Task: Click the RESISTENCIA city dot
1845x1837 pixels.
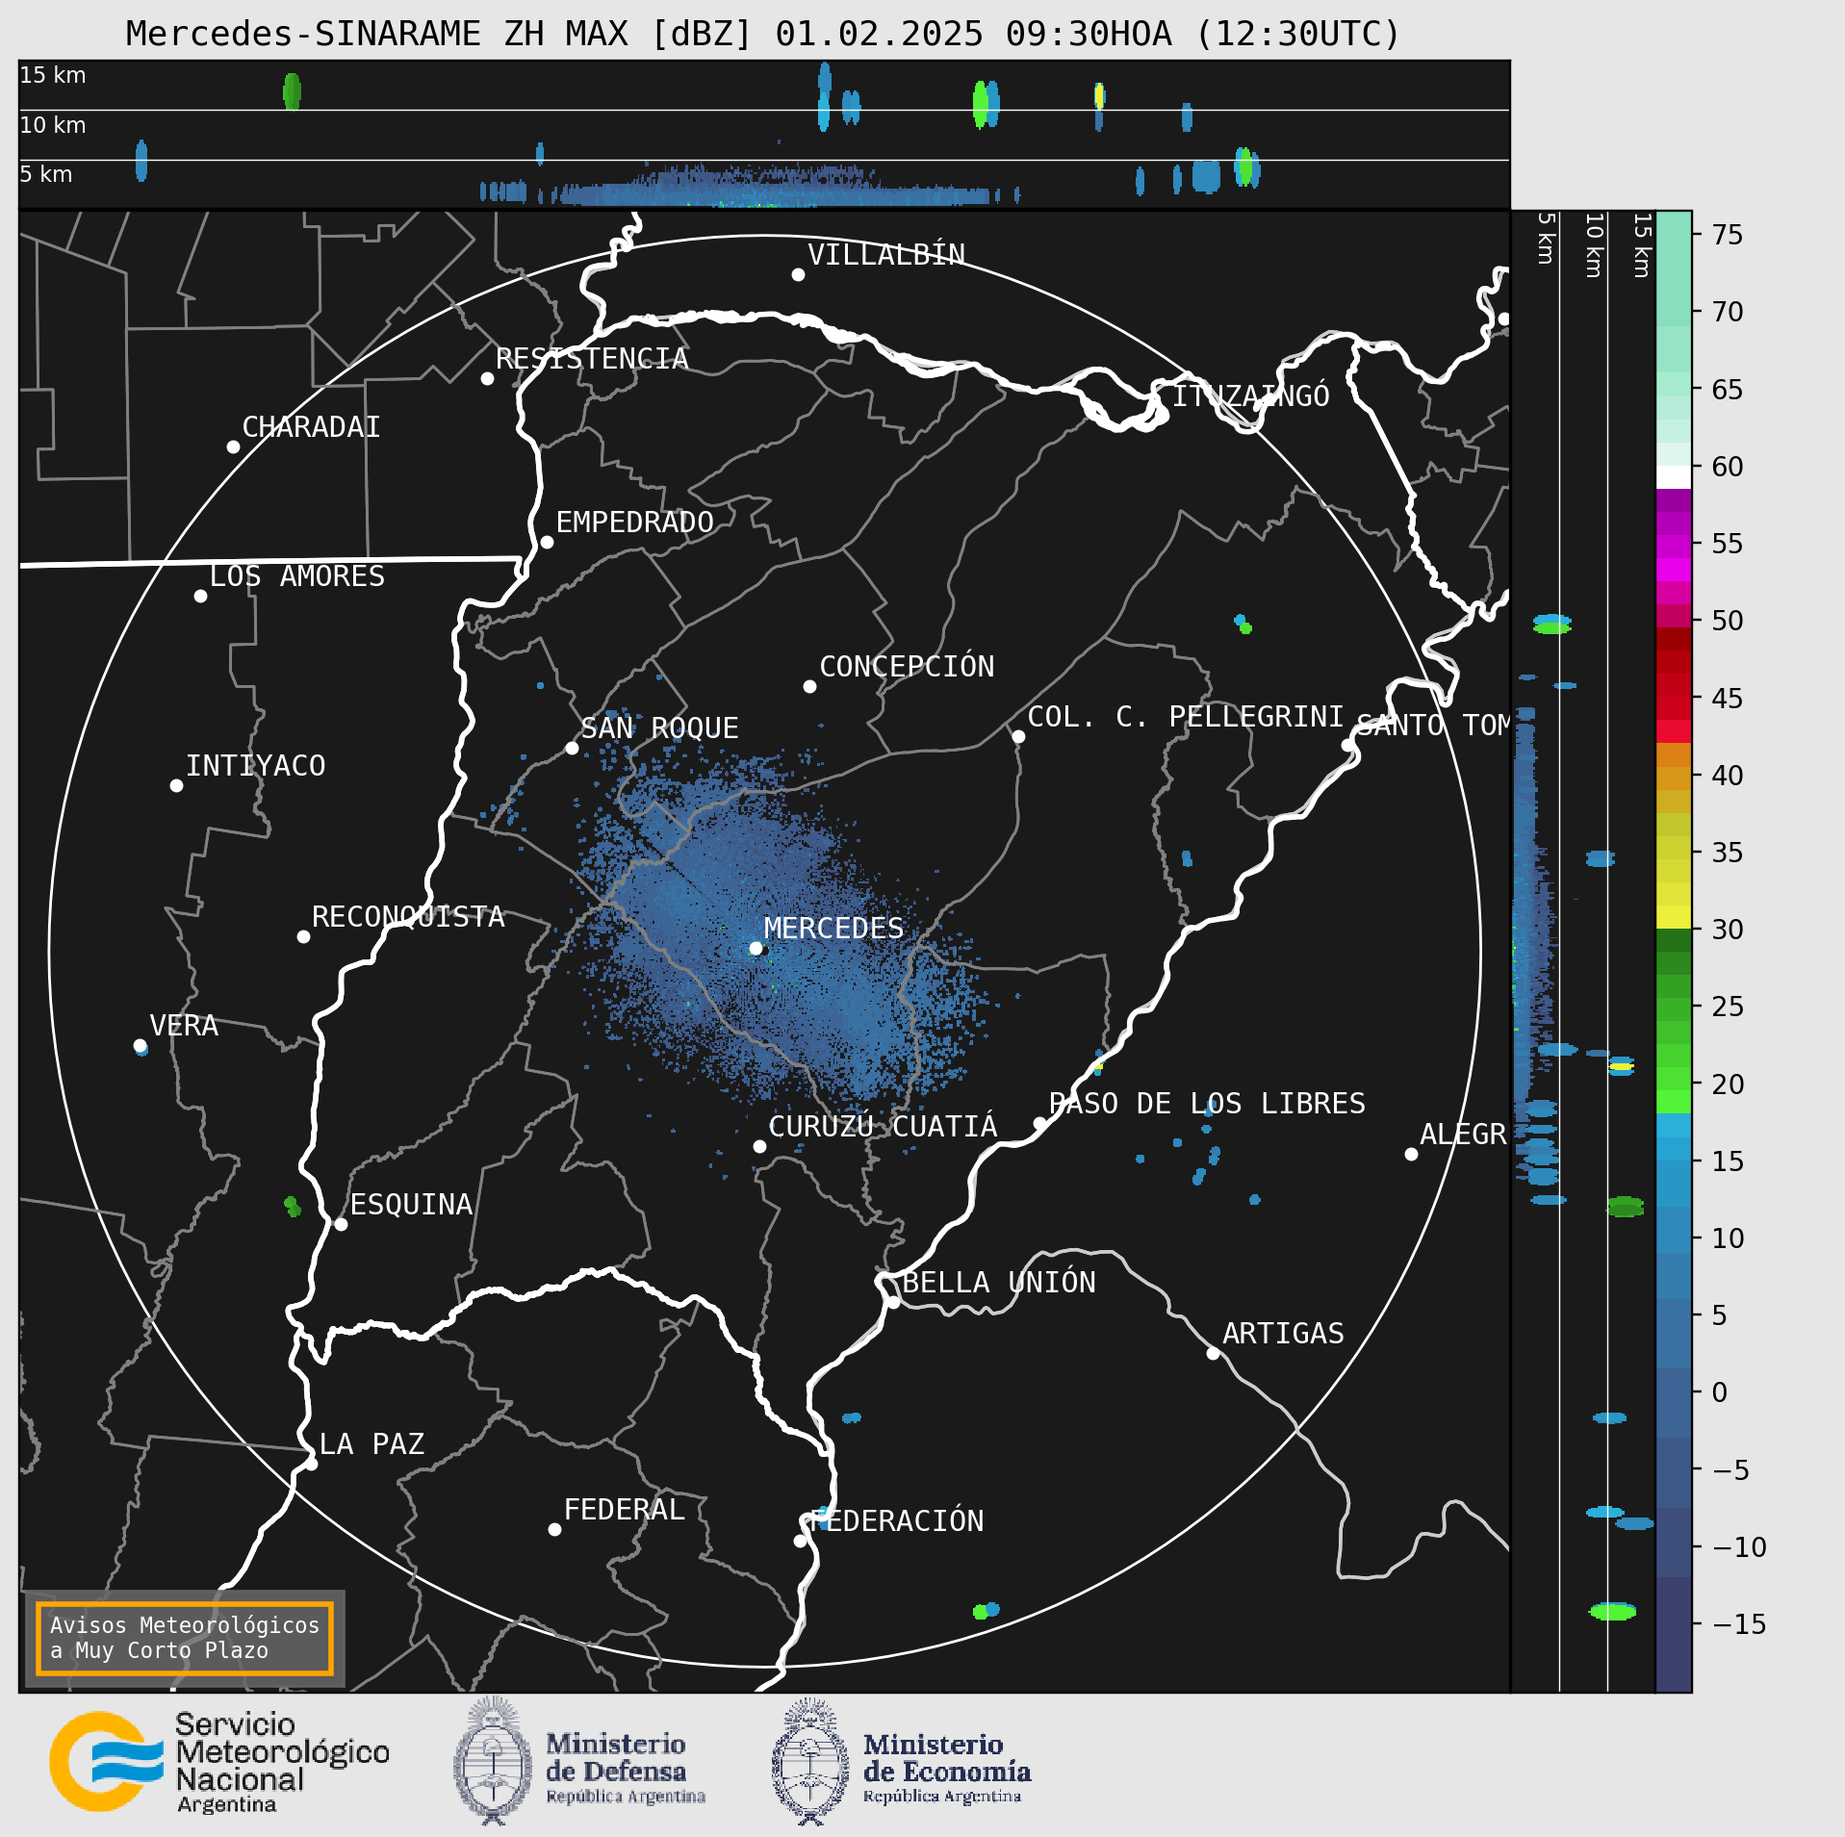Action: click(488, 379)
